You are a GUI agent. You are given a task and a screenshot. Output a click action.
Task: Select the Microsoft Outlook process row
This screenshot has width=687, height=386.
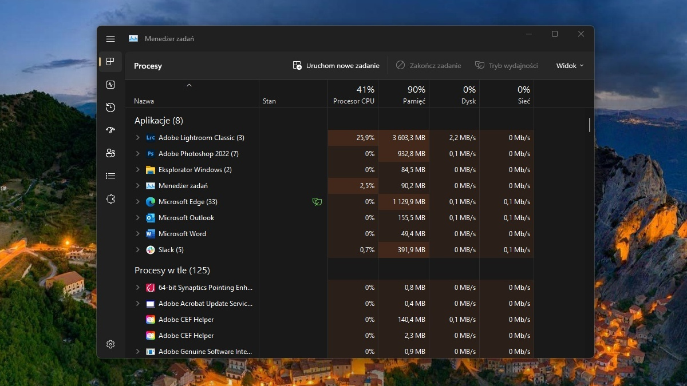pos(186,218)
